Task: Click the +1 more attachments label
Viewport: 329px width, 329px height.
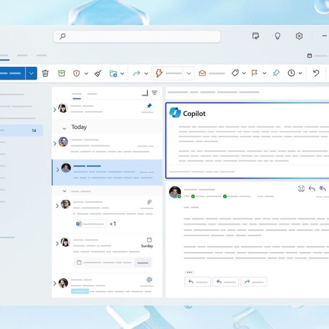Action: [x=112, y=224]
